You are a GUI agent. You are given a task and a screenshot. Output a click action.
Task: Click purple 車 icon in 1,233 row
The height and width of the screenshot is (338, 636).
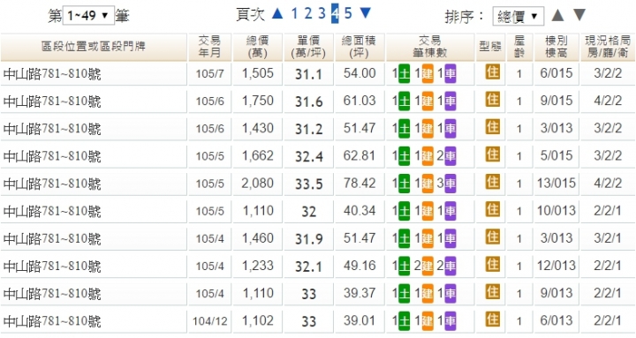pos(450,267)
